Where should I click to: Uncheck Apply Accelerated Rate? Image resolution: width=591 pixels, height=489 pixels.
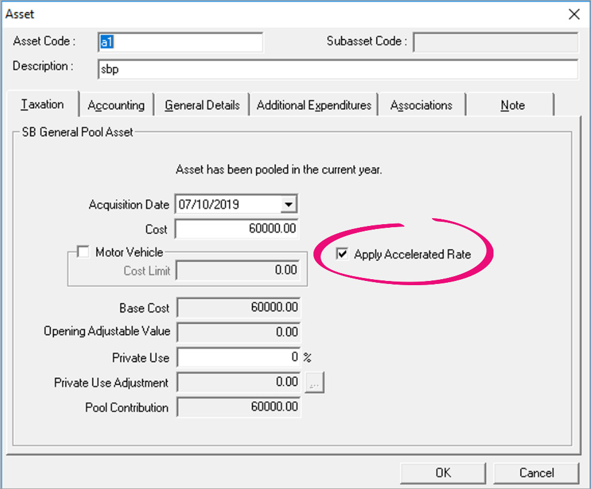(x=343, y=255)
